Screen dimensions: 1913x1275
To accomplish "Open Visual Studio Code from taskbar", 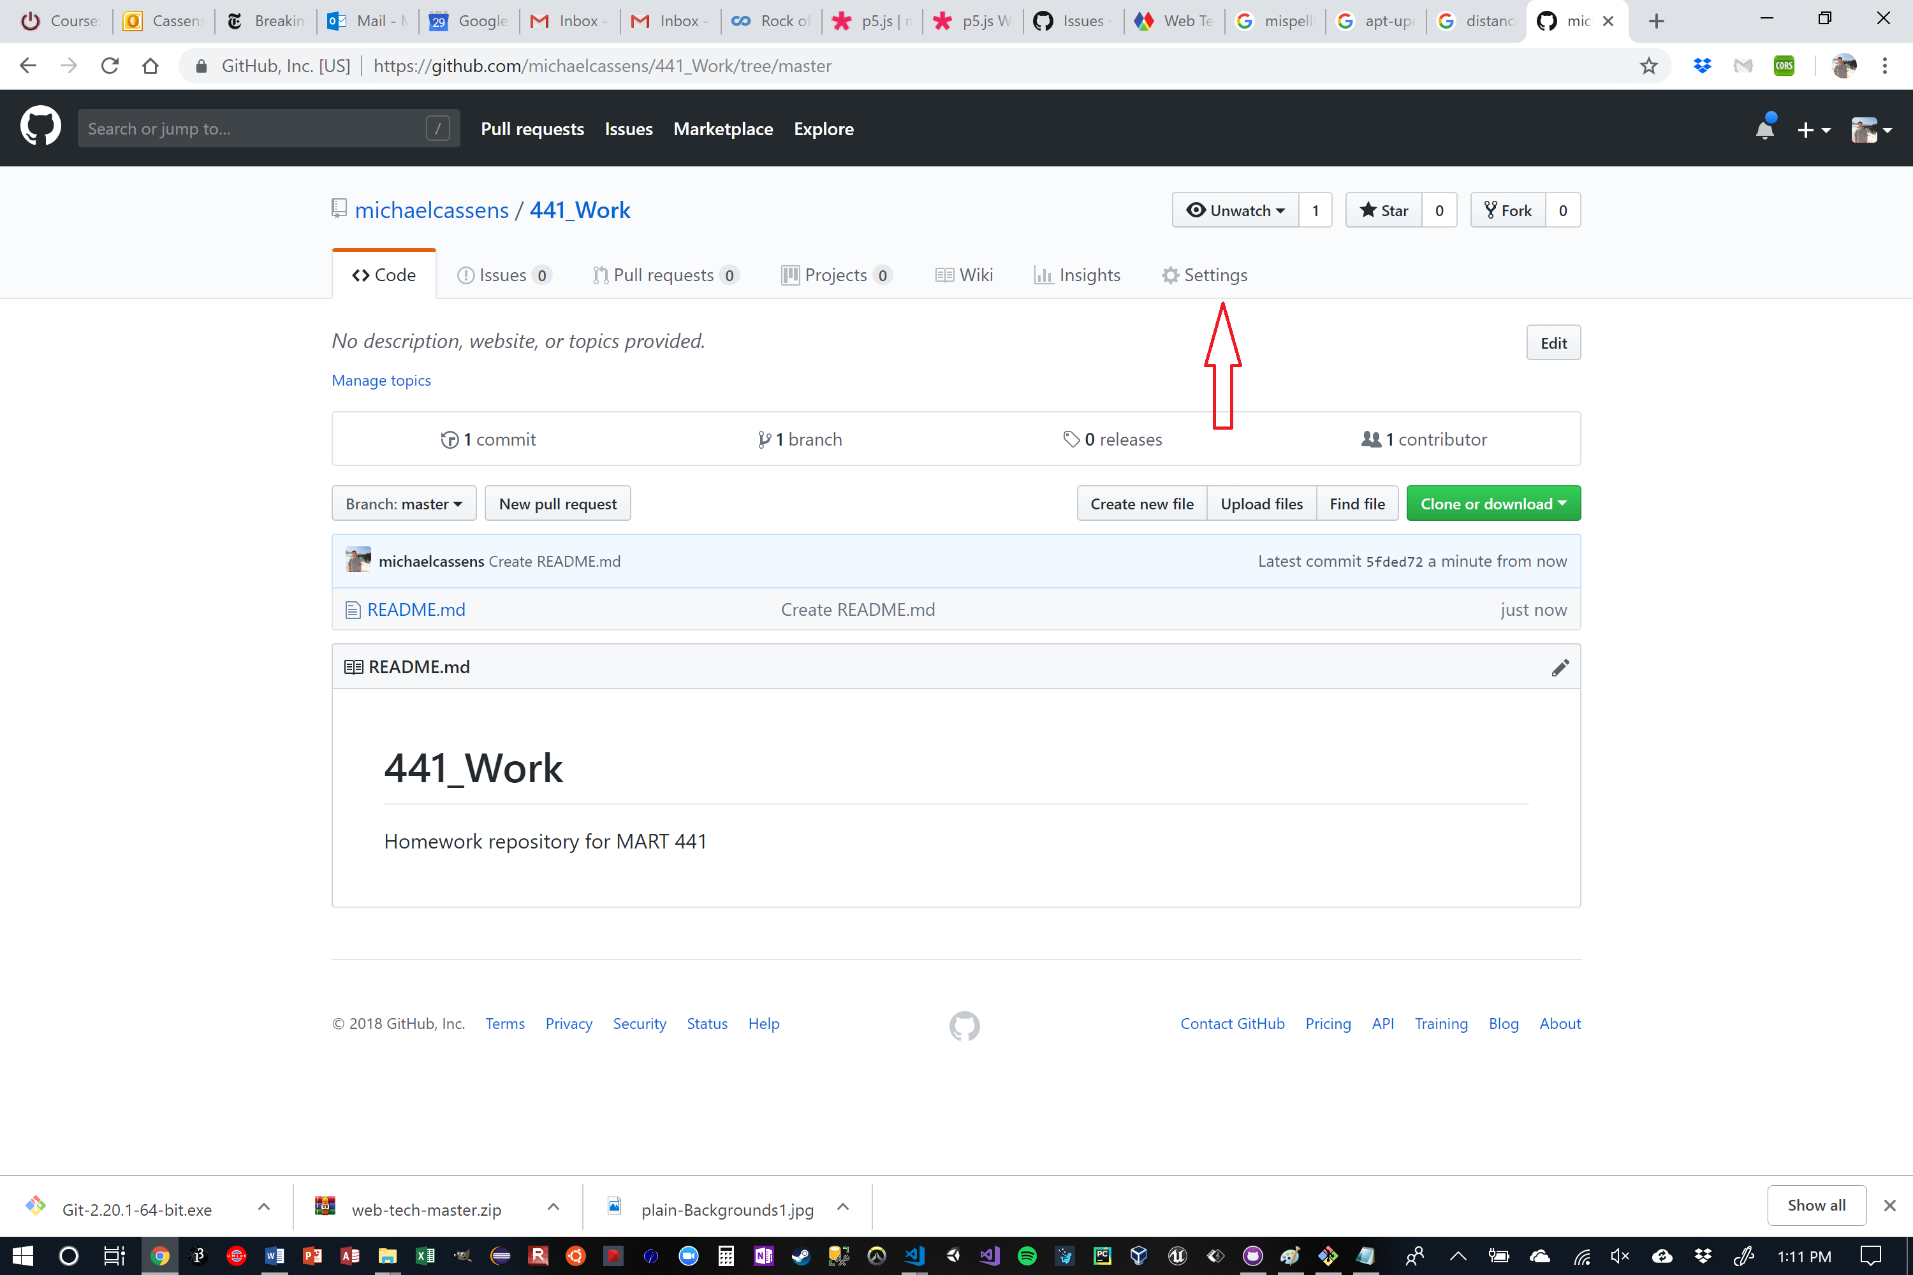I will point(914,1255).
